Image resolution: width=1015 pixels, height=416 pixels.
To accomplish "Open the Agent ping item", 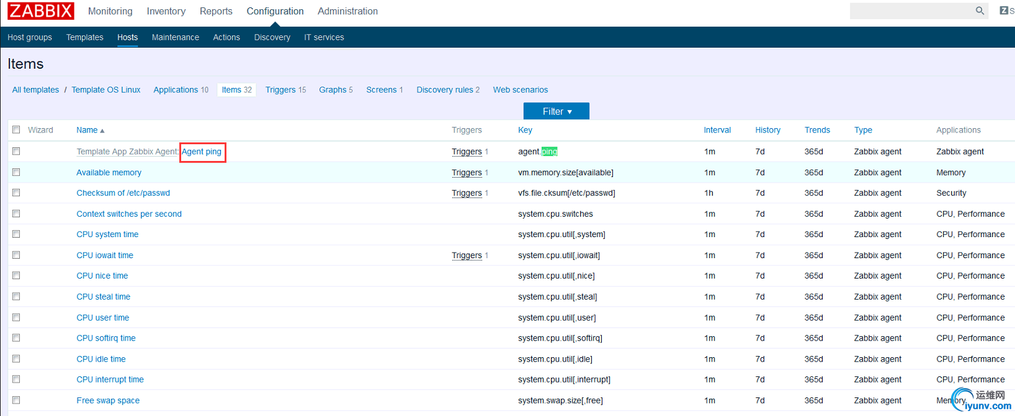I will click(x=201, y=152).
